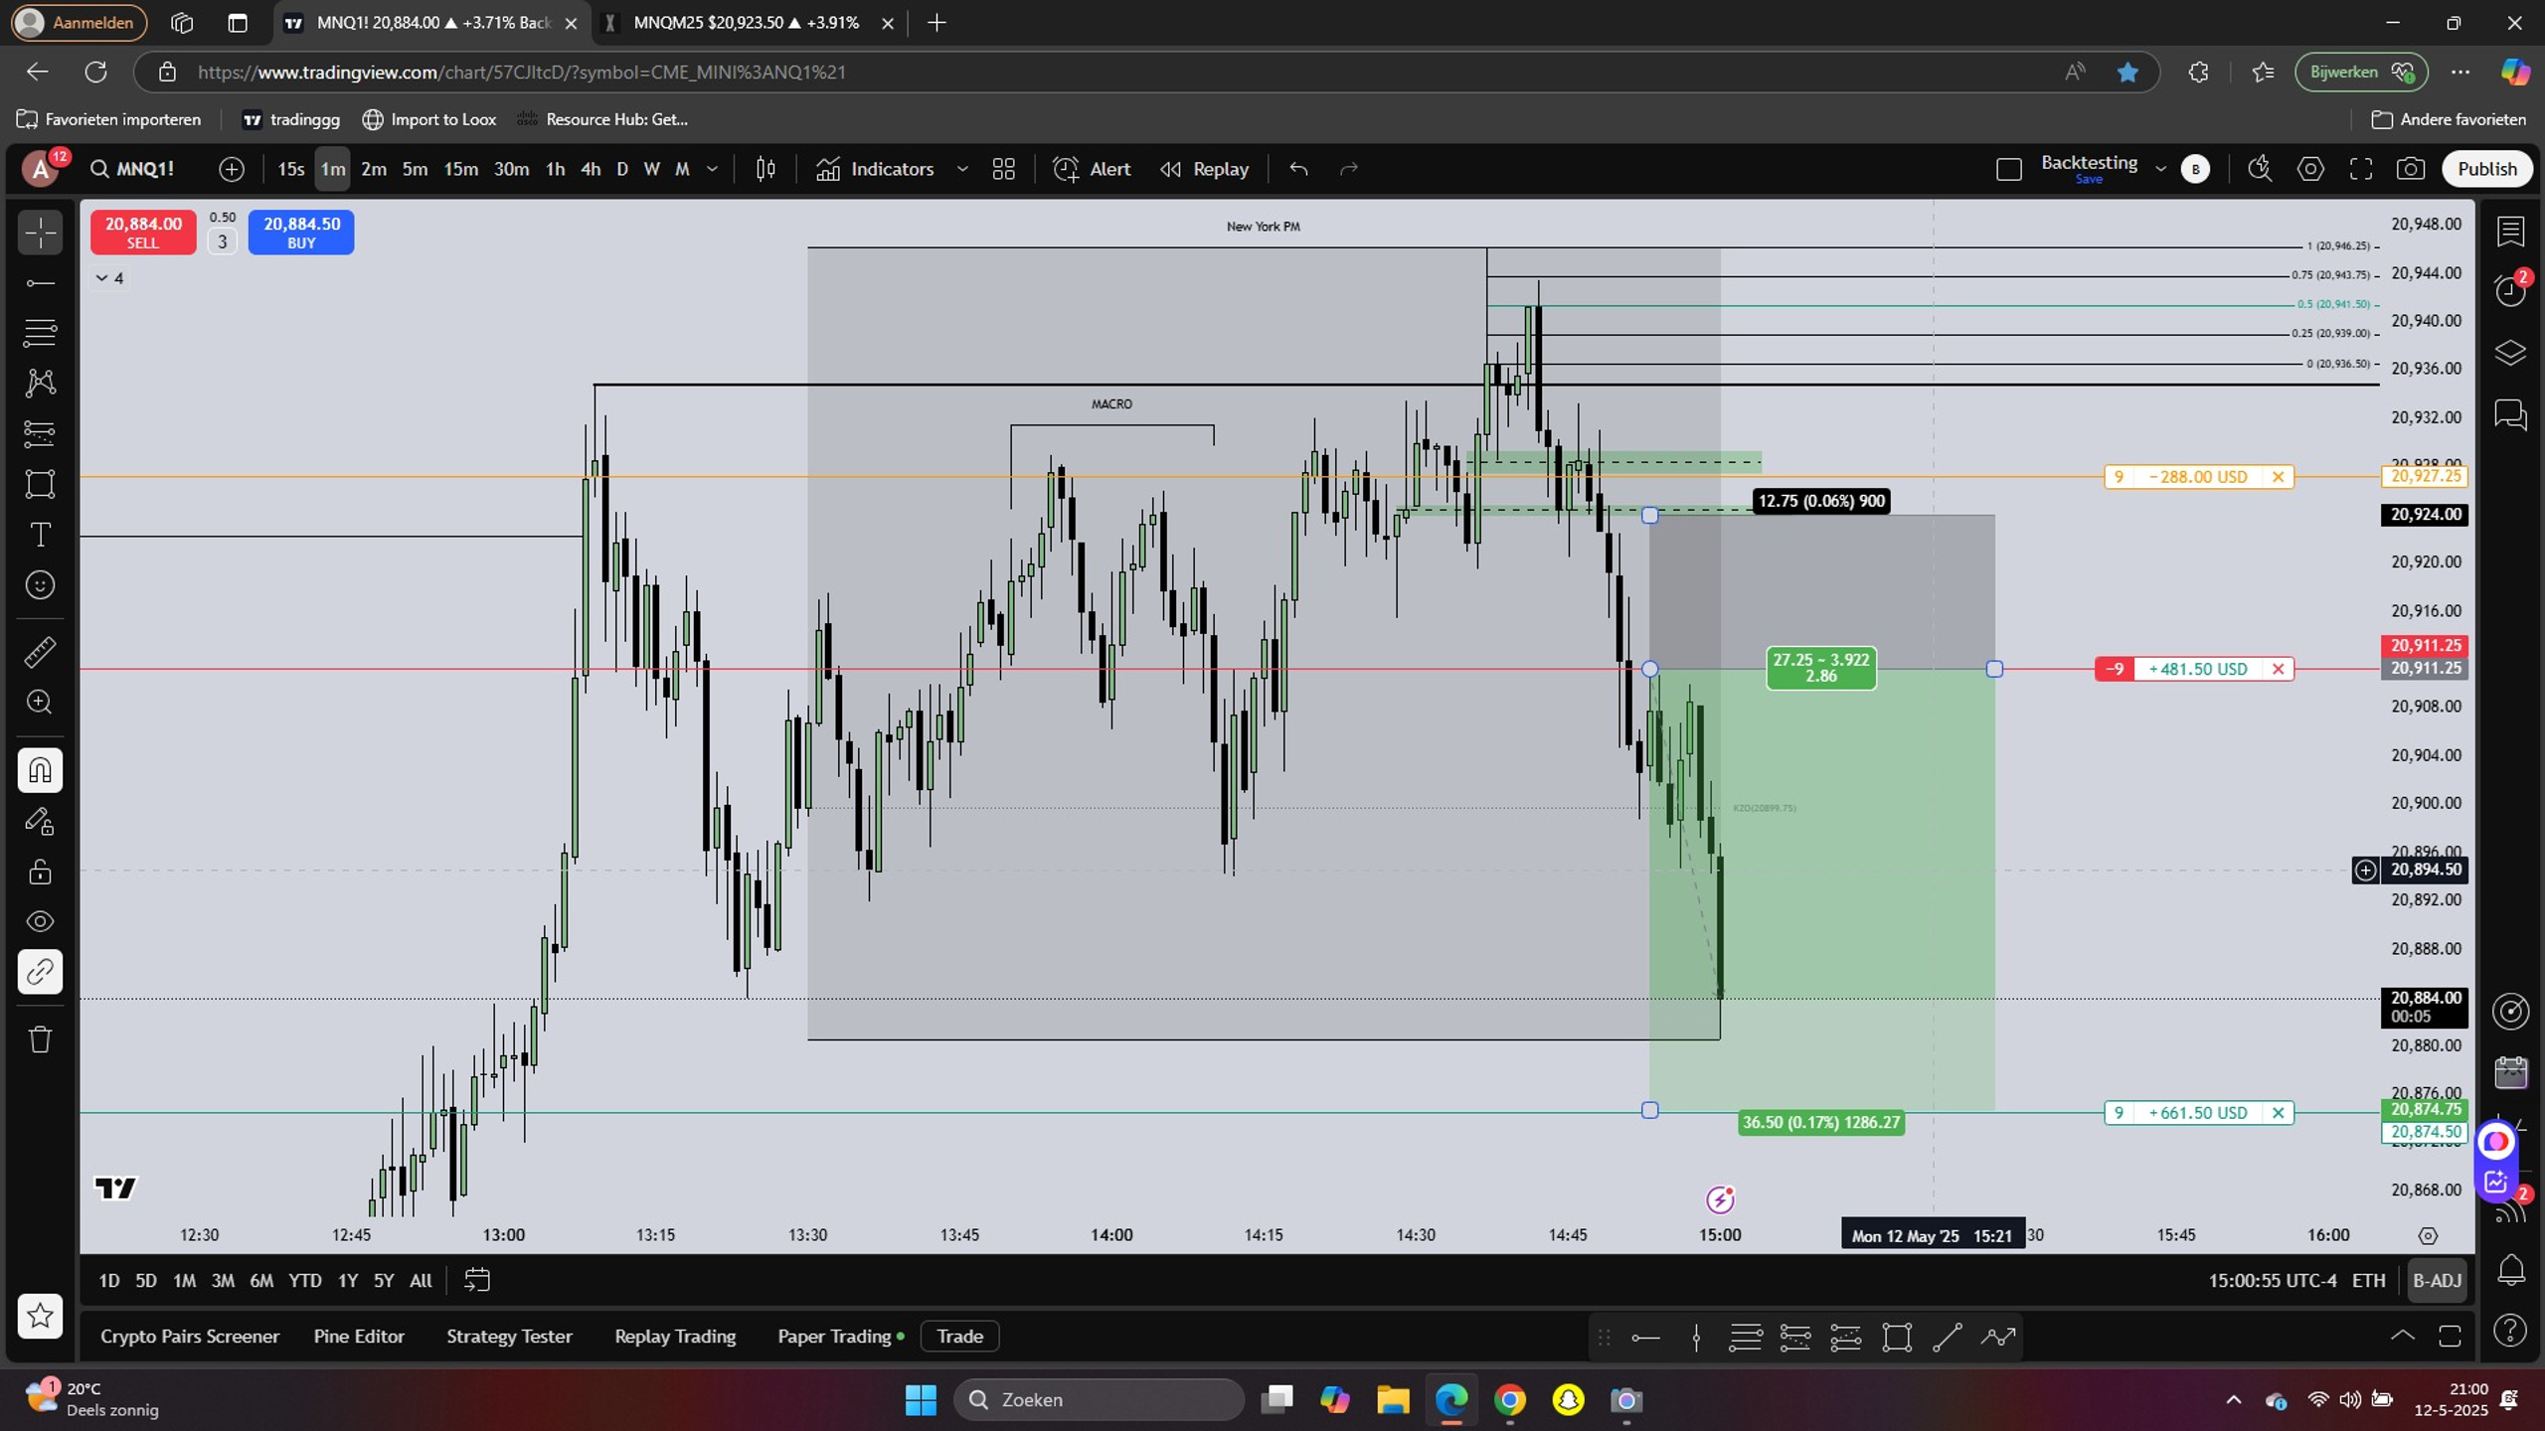Take a chart snapshot with camera icon

coord(2410,169)
